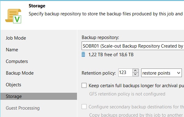Click into the Retention policy value 123
The height and width of the screenshot is (117, 184).
point(125,72)
